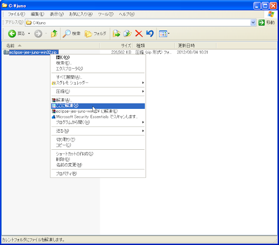Sort by the 名前 column header
This screenshot has width=279, height=245.
(51, 46)
